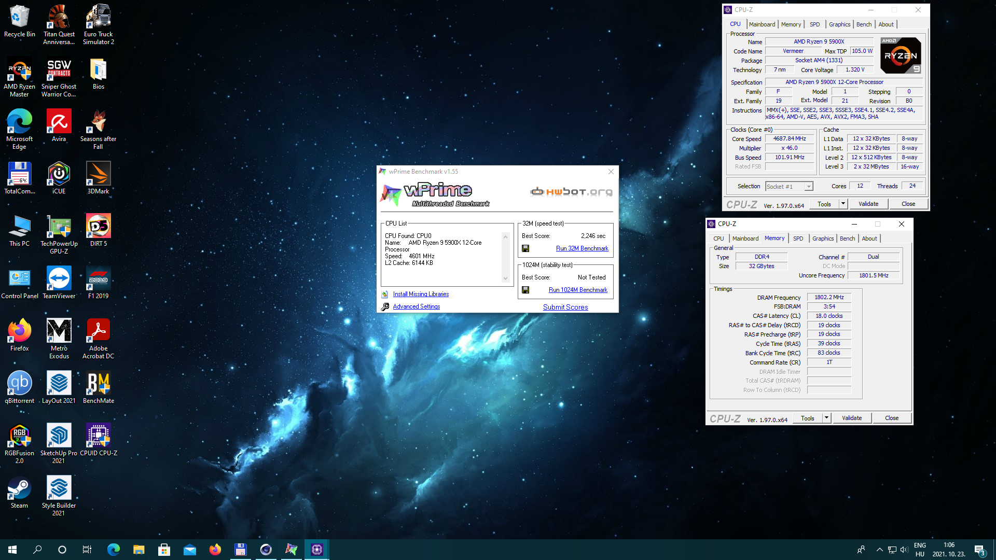Open Euro Truck Simulator 2 shortcut
996x560 pixels.
pyautogui.click(x=98, y=24)
